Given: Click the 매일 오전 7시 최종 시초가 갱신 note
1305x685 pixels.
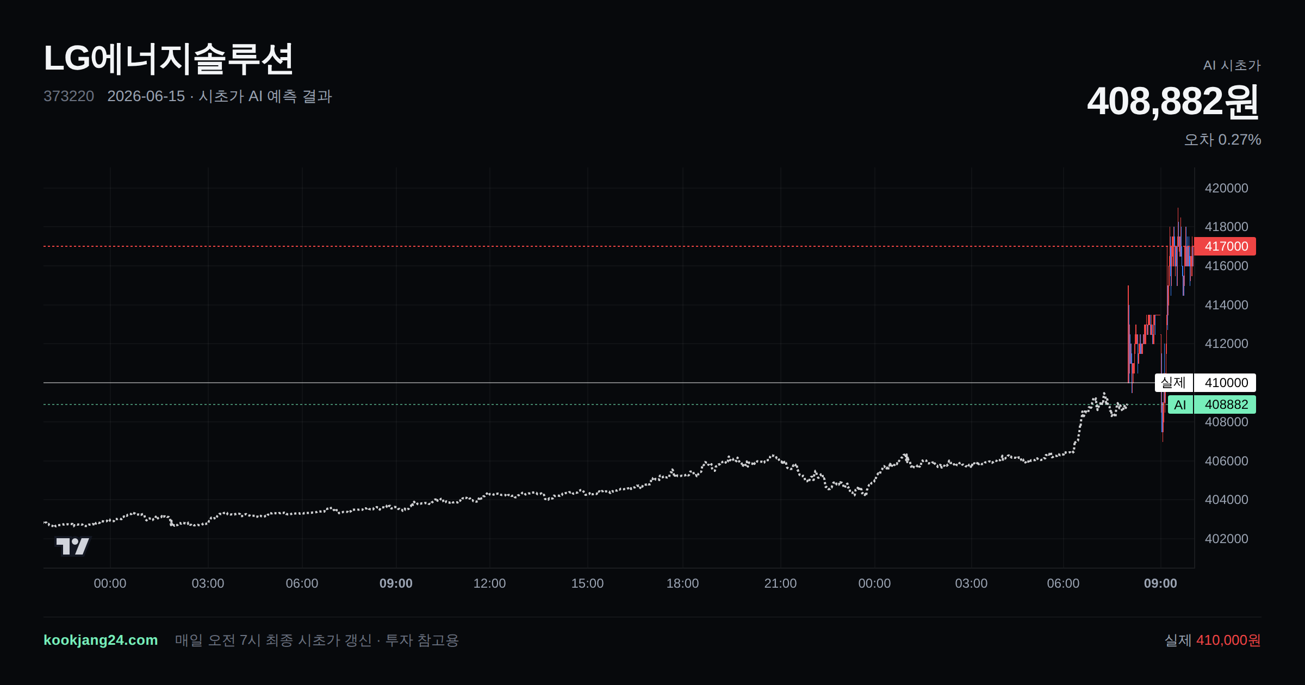Looking at the screenshot, I should pyautogui.click(x=316, y=640).
